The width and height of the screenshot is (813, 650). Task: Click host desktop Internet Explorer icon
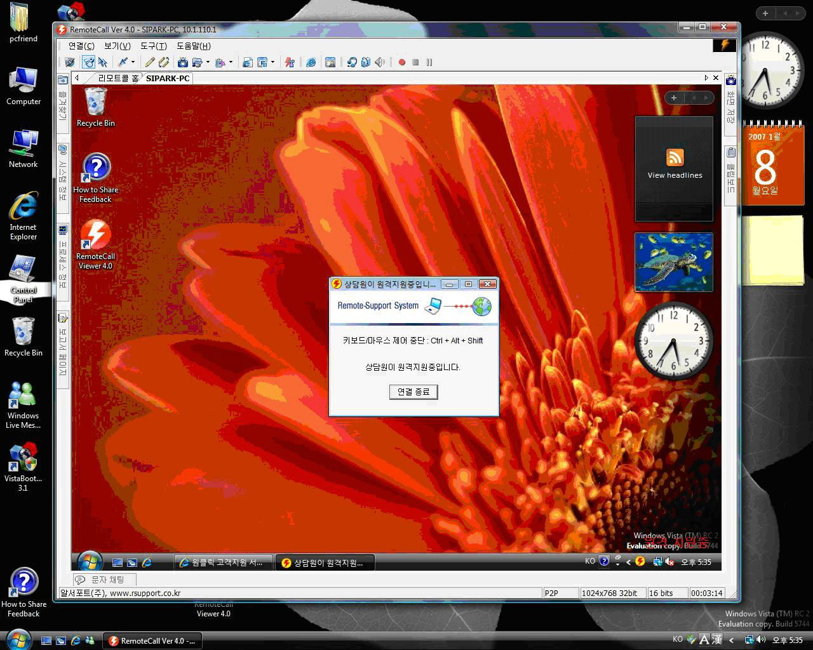tap(24, 216)
